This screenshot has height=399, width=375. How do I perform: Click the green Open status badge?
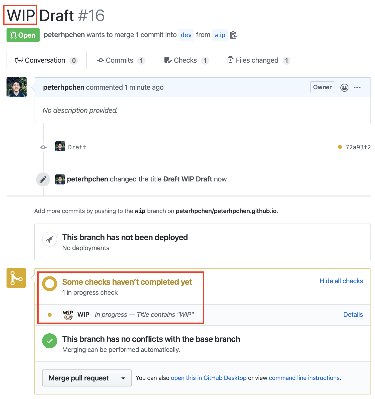23,35
